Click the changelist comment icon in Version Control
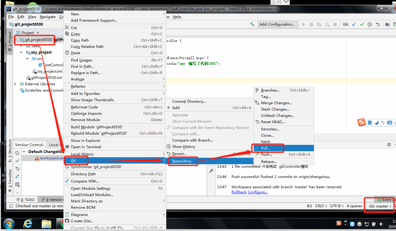 click(x=17, y=185)
